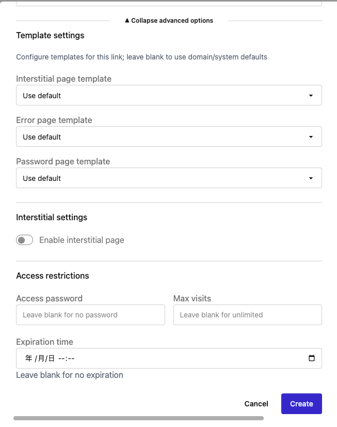Collapse advanced options section

(x=169, y=21)
